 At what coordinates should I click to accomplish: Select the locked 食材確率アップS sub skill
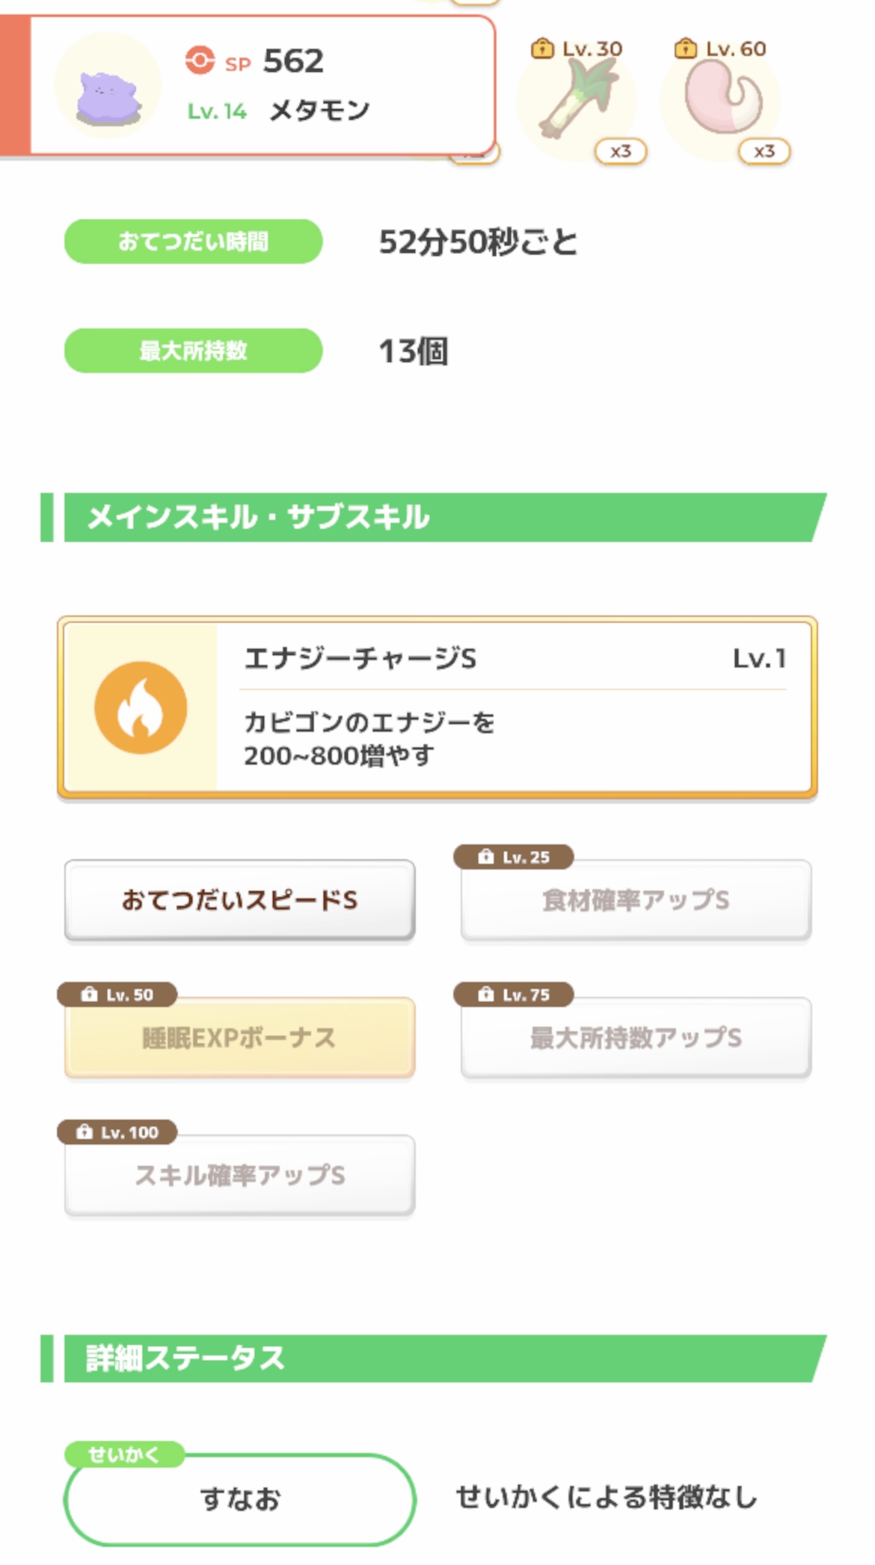pyautogui.click(x=636, y=900)
